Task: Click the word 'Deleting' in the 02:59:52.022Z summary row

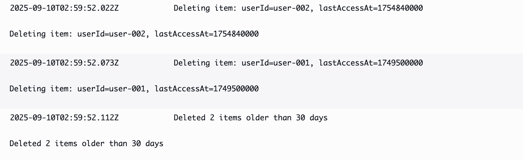Action: click(x=192, y=8)
